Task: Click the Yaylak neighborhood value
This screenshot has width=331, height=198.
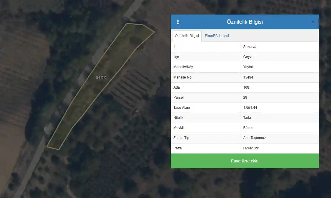Action: 248,67
